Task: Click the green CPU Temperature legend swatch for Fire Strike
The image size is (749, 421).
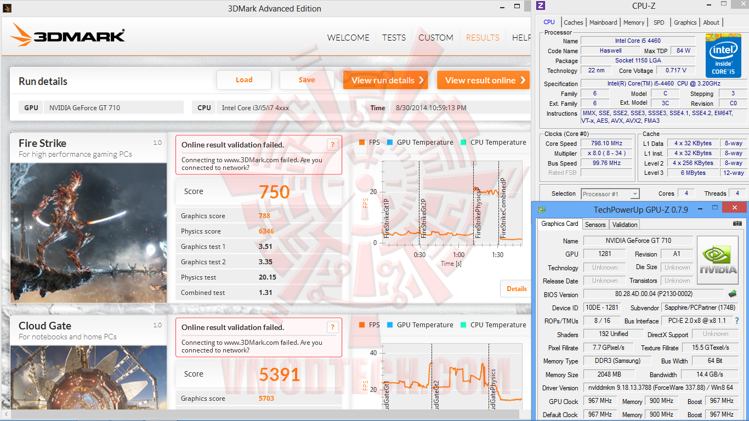Action: coord(463,142)
